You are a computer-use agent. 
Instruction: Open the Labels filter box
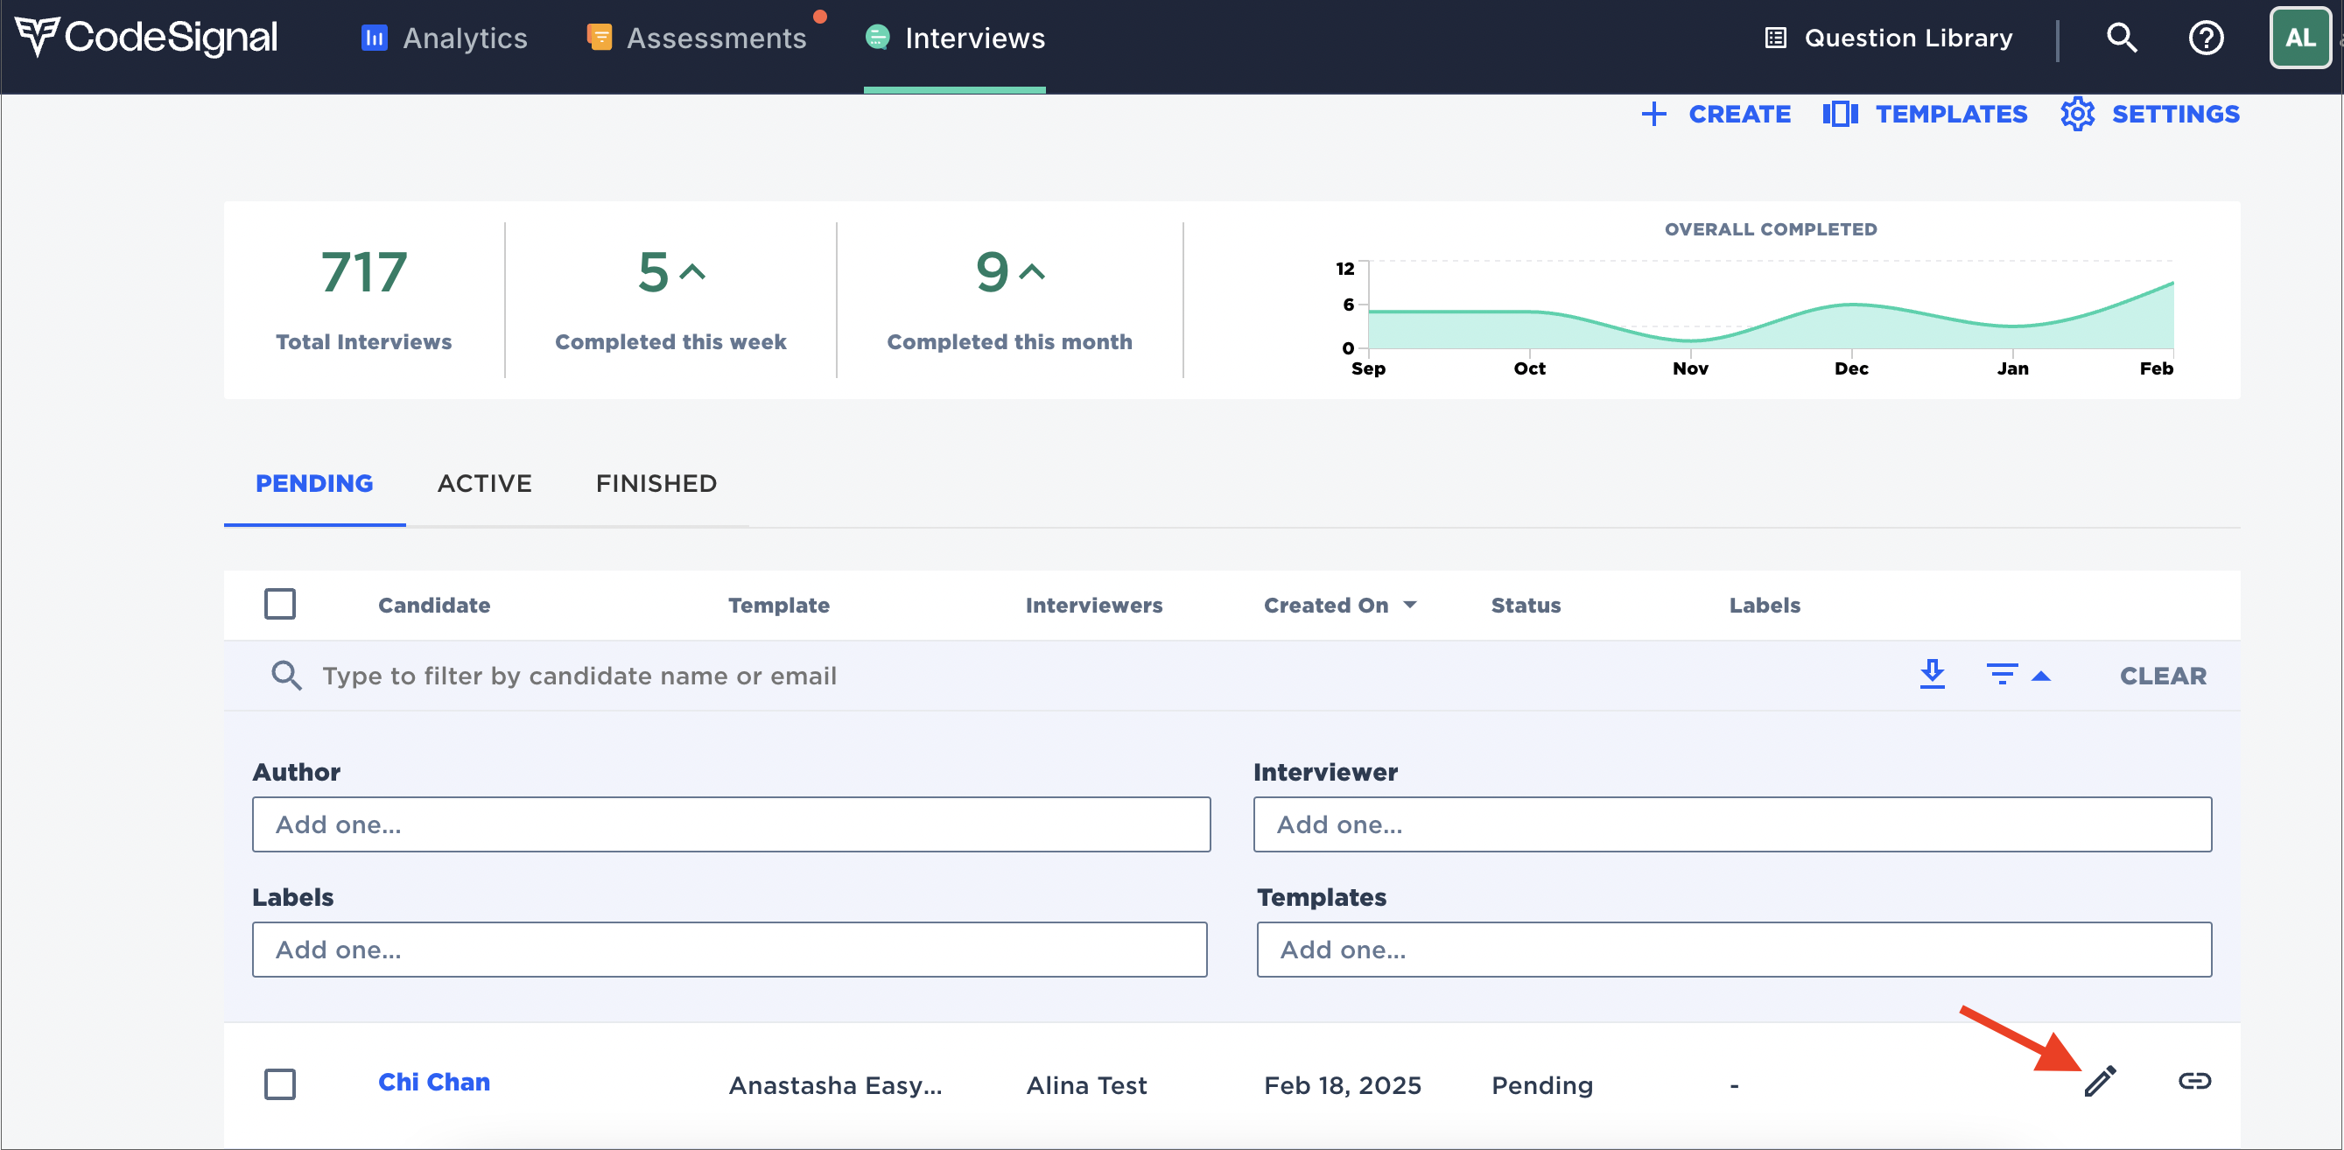(730, 950)
